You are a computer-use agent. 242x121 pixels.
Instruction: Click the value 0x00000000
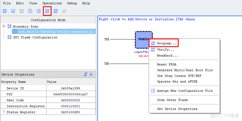pyautogui.click(x=71, y=100)
